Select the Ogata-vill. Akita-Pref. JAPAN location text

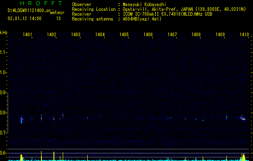tap(184, 9)
